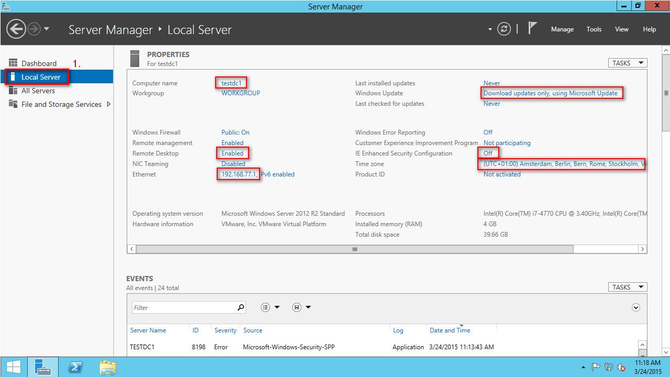Sort events by Source column
This screenshot has height=377, width=670.
[253, 330]
